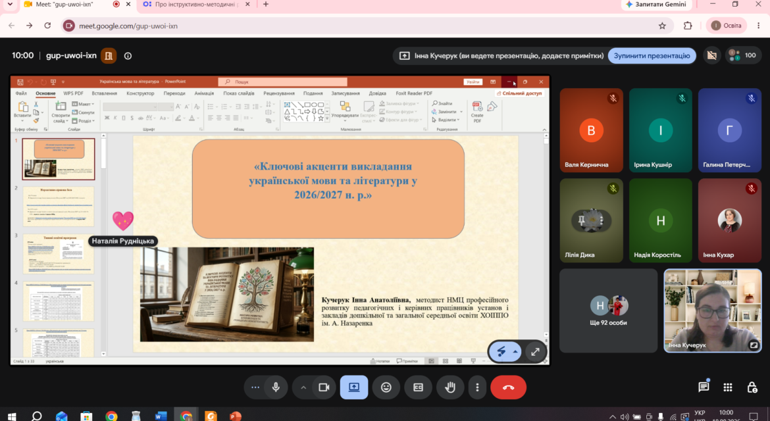The width and height of the screenshot is (770, 421).
Task: Click Спільний доступ in PowerPoint
Action: click(519, 93)
